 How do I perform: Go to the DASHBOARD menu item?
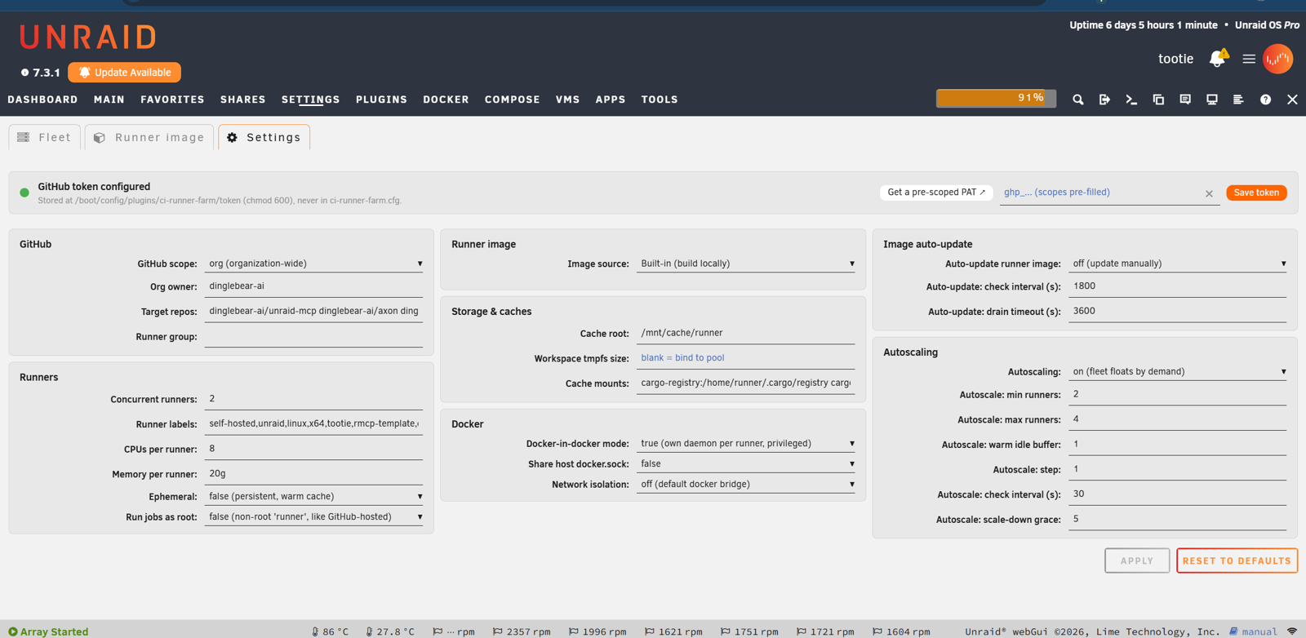(43, 100)
